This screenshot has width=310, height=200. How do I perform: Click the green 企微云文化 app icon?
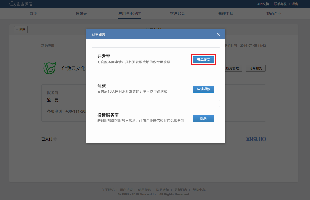tap(50, 68)
